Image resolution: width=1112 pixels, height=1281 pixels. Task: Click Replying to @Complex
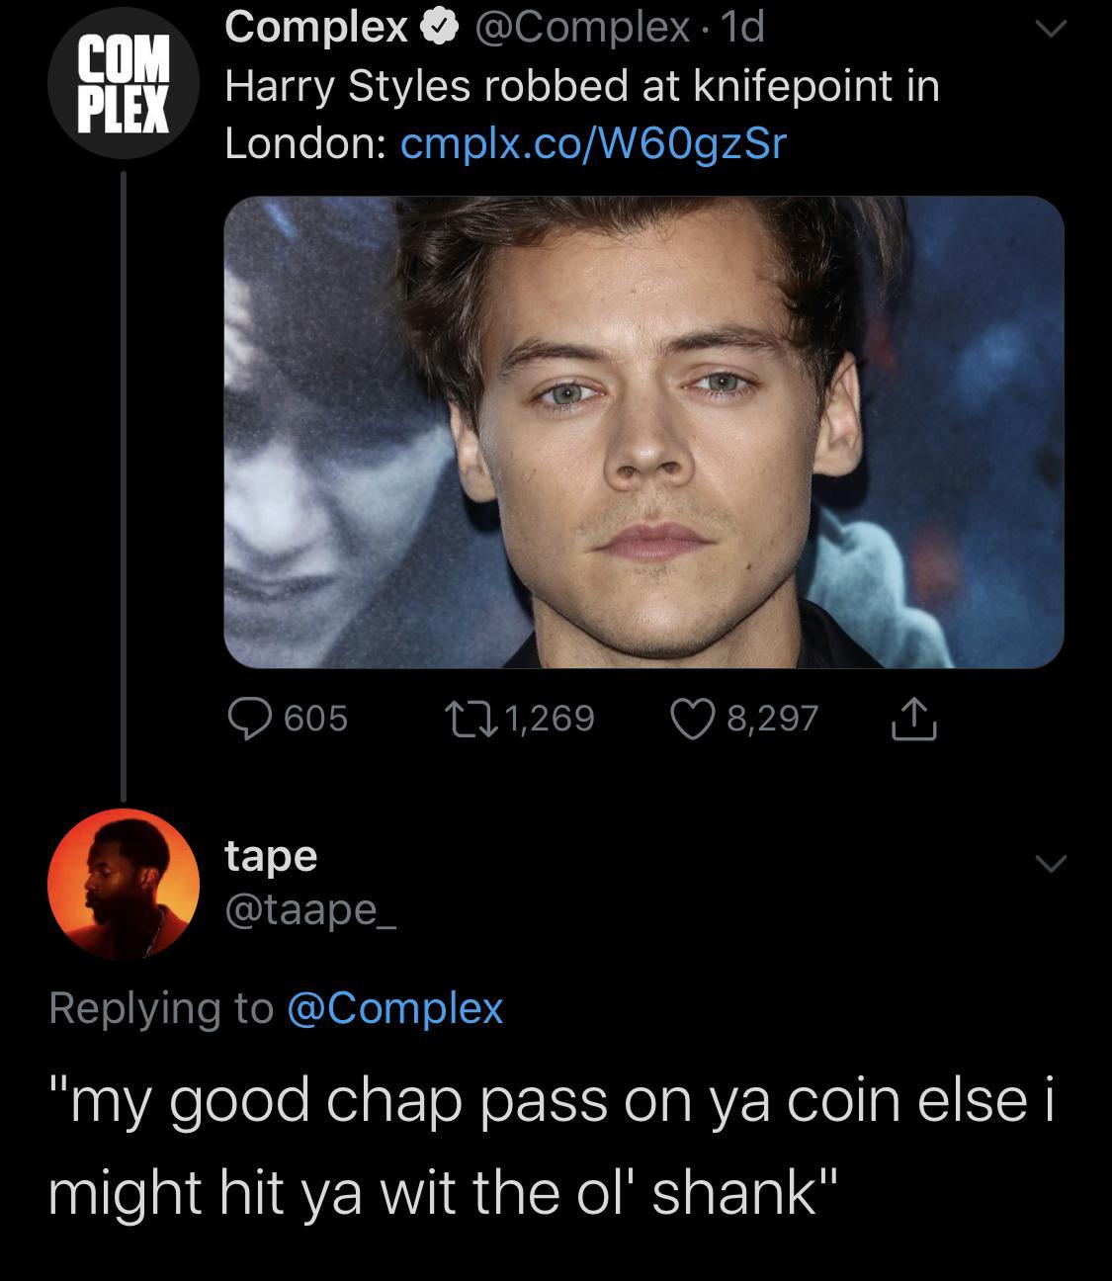point(274,1008)
